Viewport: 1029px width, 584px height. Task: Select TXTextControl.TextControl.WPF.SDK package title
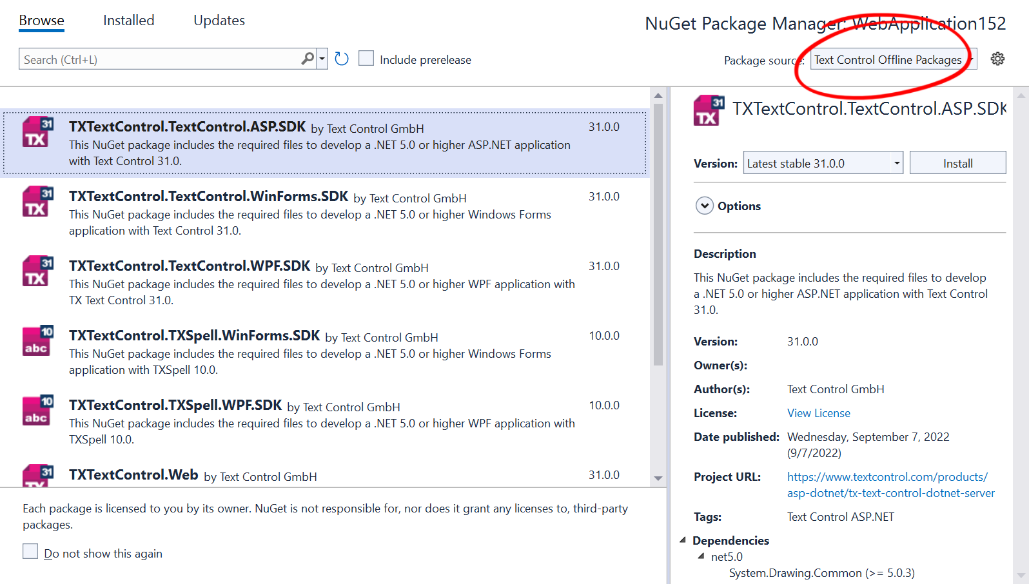coord(190,266)
